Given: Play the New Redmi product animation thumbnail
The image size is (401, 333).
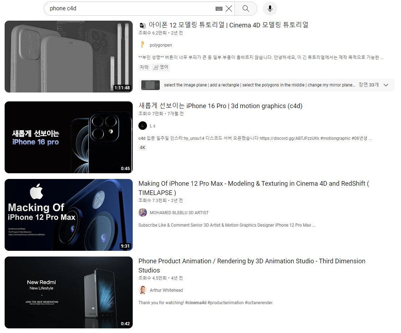Looking at the screenshot, I should point(69,292).
